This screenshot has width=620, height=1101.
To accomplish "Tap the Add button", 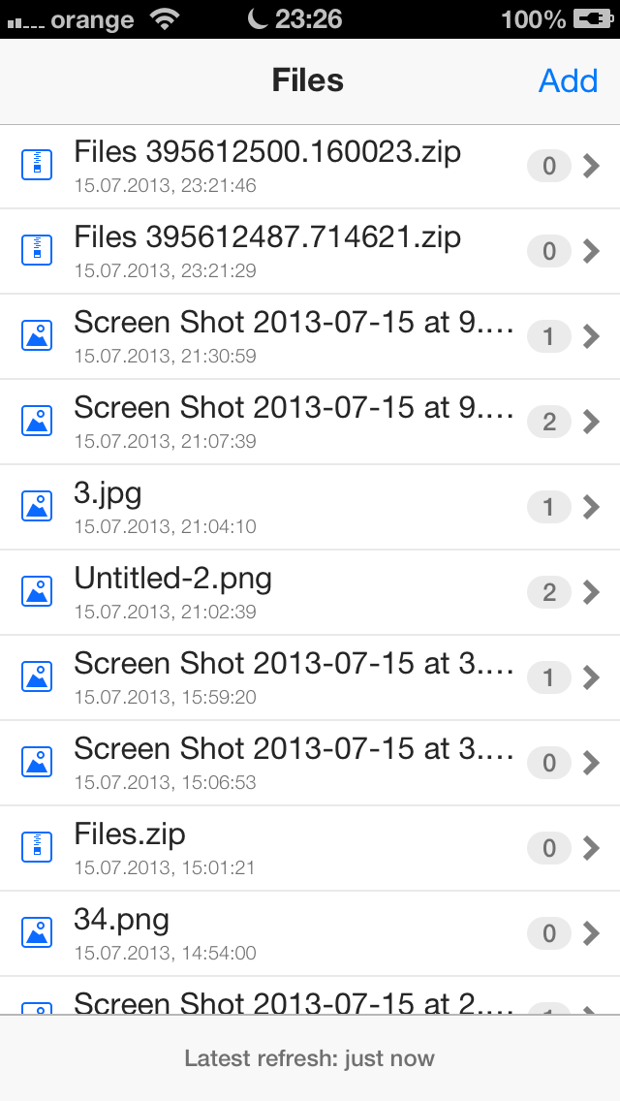I will [568, 80].
